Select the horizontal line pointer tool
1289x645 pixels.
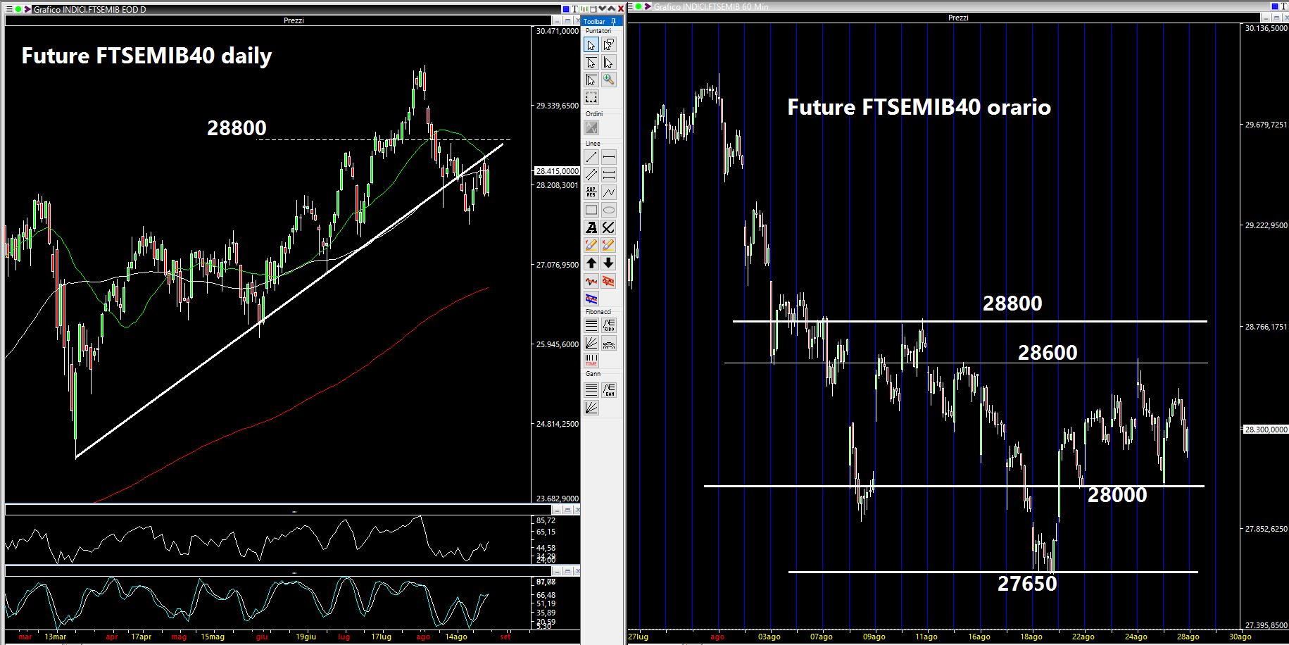click(591, 63)
